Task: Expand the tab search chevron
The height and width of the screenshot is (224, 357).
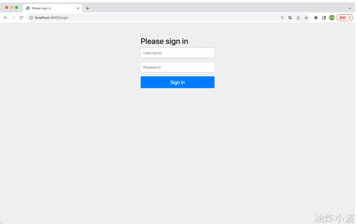Action: (x=350, y=9)
